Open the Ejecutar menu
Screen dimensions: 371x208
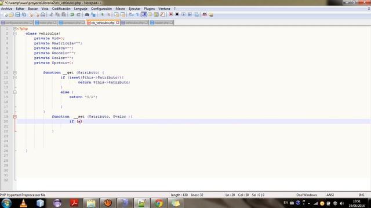point(134,9)
